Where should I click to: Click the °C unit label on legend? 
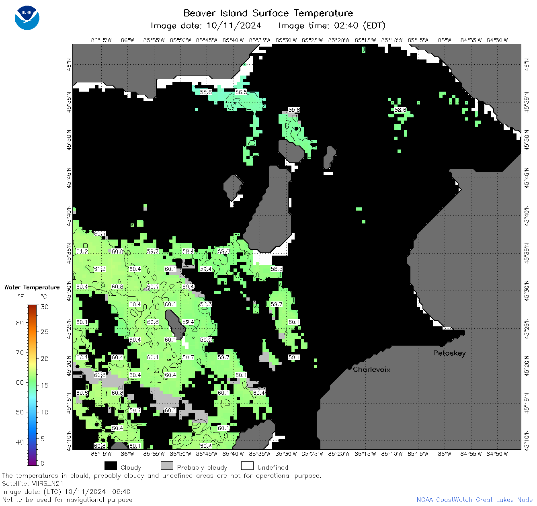point(44,297)
